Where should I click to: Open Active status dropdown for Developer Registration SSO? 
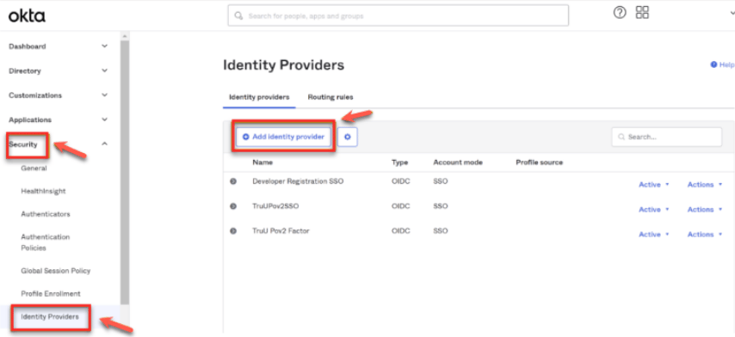pyautogui.click(x=654, y=185)
